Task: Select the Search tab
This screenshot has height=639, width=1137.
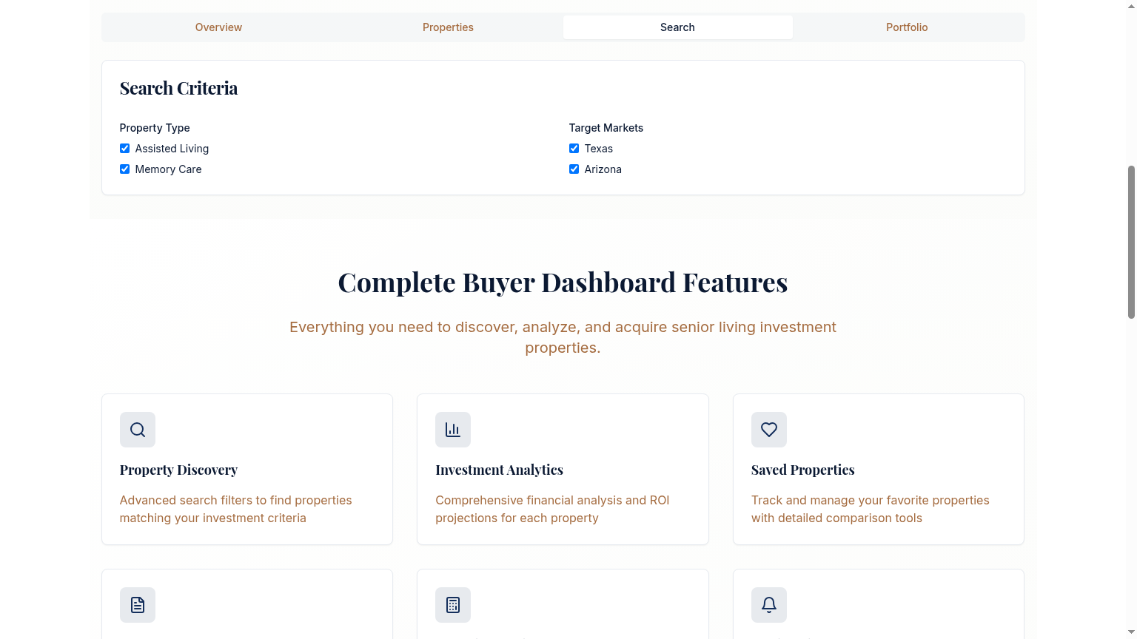Action: click(x=677, y=27)
